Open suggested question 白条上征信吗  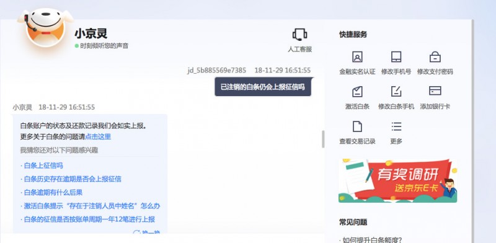point(43,166)
